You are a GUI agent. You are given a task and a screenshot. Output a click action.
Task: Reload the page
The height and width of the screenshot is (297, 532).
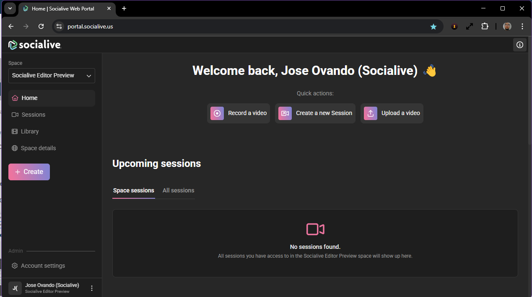41,26
